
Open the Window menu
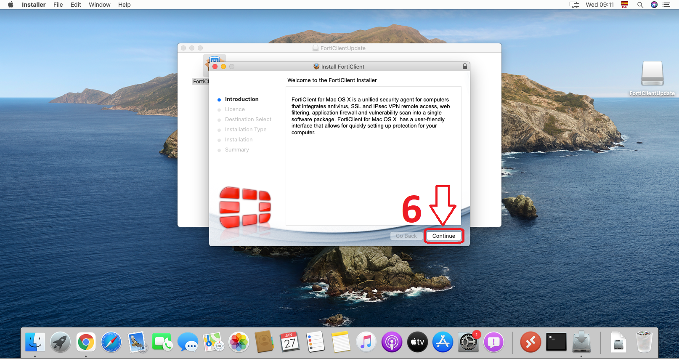click(x=99, y=5)
